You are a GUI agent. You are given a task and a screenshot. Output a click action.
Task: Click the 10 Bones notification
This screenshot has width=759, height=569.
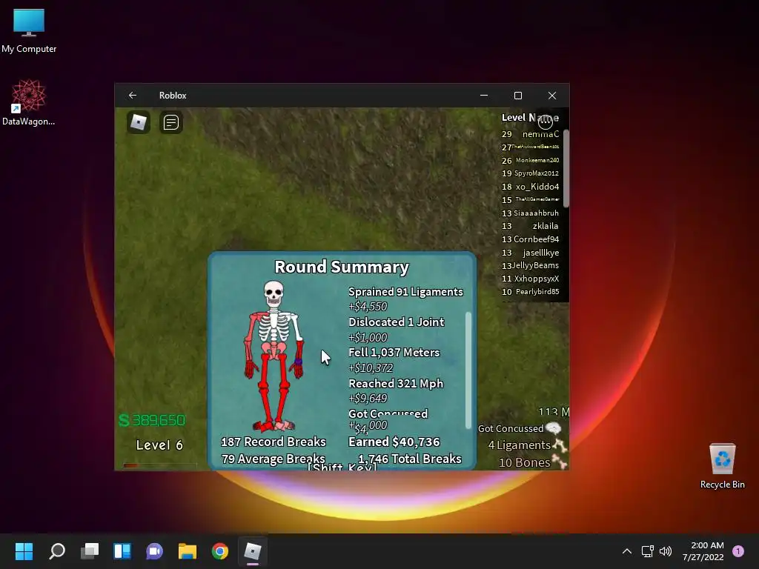click(x=532, y=462)
